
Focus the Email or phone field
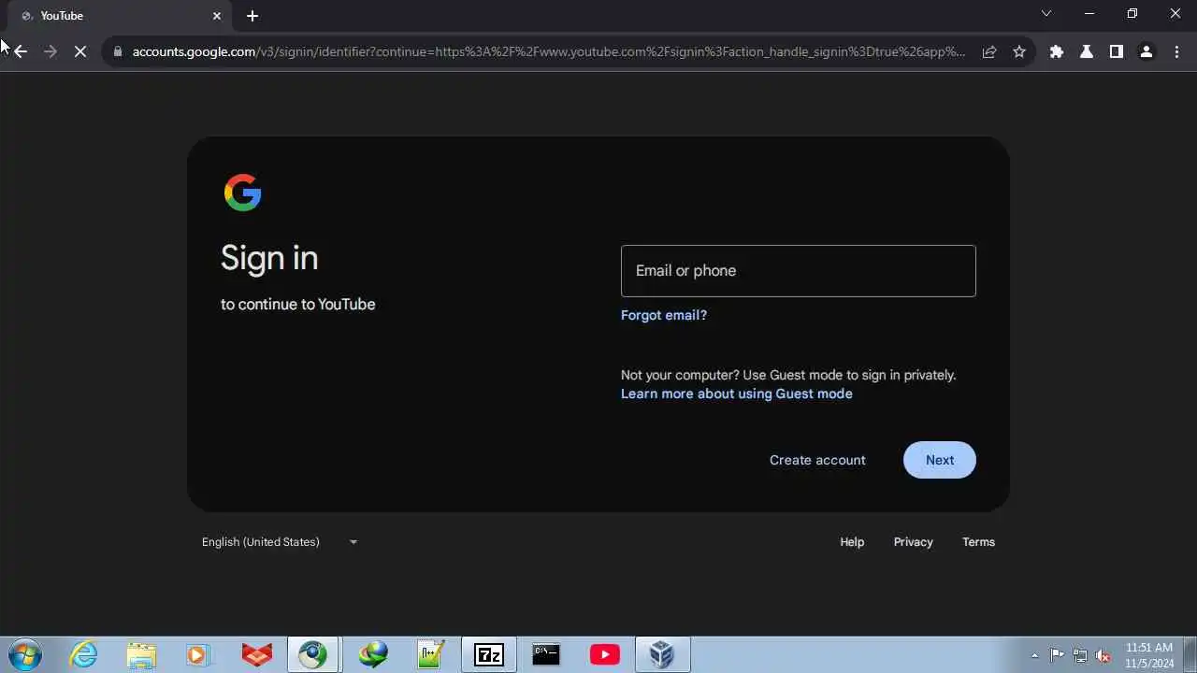pos(799,271)
